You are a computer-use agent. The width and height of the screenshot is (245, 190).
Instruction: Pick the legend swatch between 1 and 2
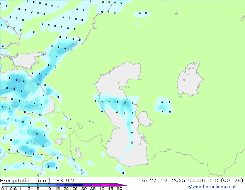pos(24,185)
